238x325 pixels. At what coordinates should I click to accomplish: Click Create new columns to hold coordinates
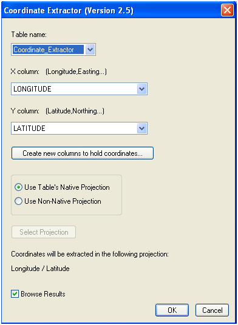[83, 153]
